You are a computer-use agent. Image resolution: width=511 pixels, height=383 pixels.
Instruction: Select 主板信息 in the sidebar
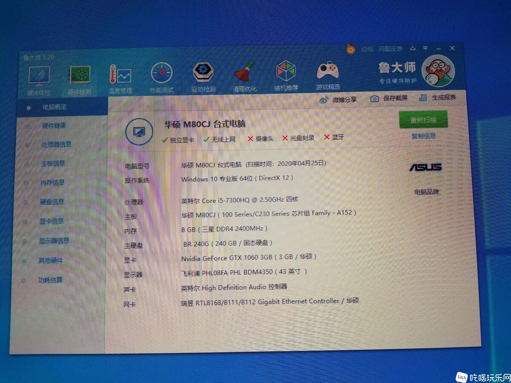(x=53, y=163)
